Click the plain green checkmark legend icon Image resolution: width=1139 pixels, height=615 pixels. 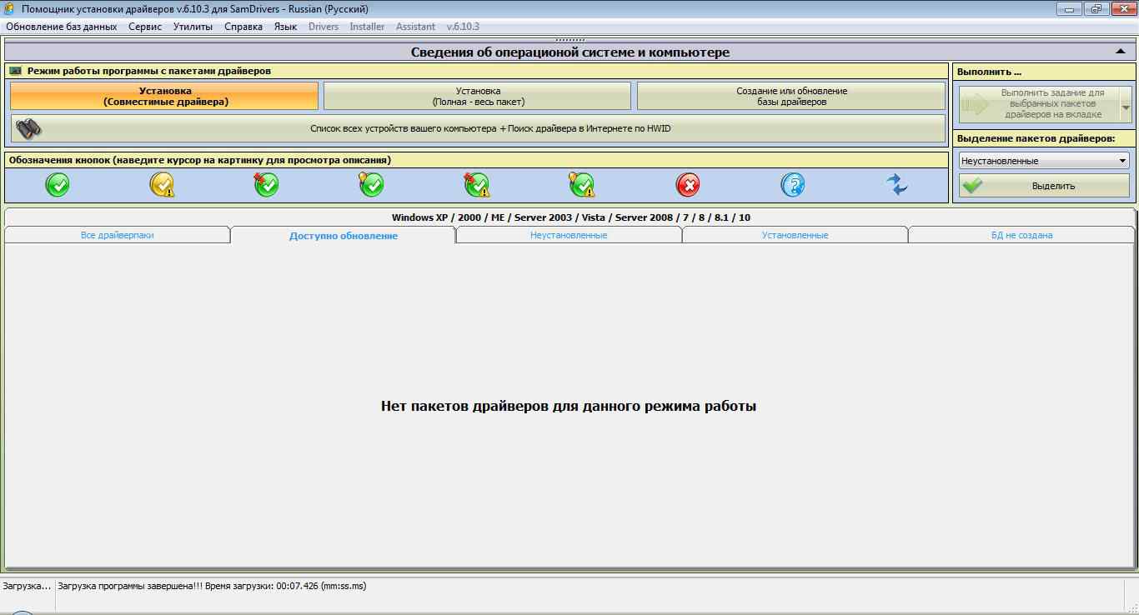[x=58, y=185]
